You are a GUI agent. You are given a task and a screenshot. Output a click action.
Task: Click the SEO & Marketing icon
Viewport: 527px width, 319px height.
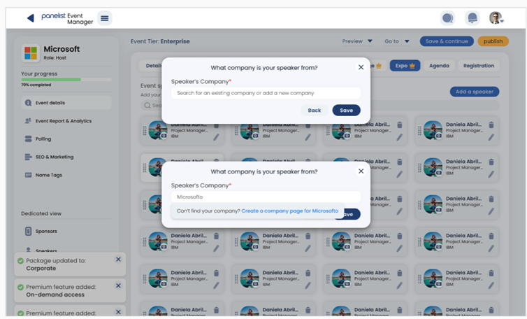pos(28,157)
